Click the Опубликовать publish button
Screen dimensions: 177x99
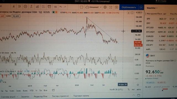129,7
